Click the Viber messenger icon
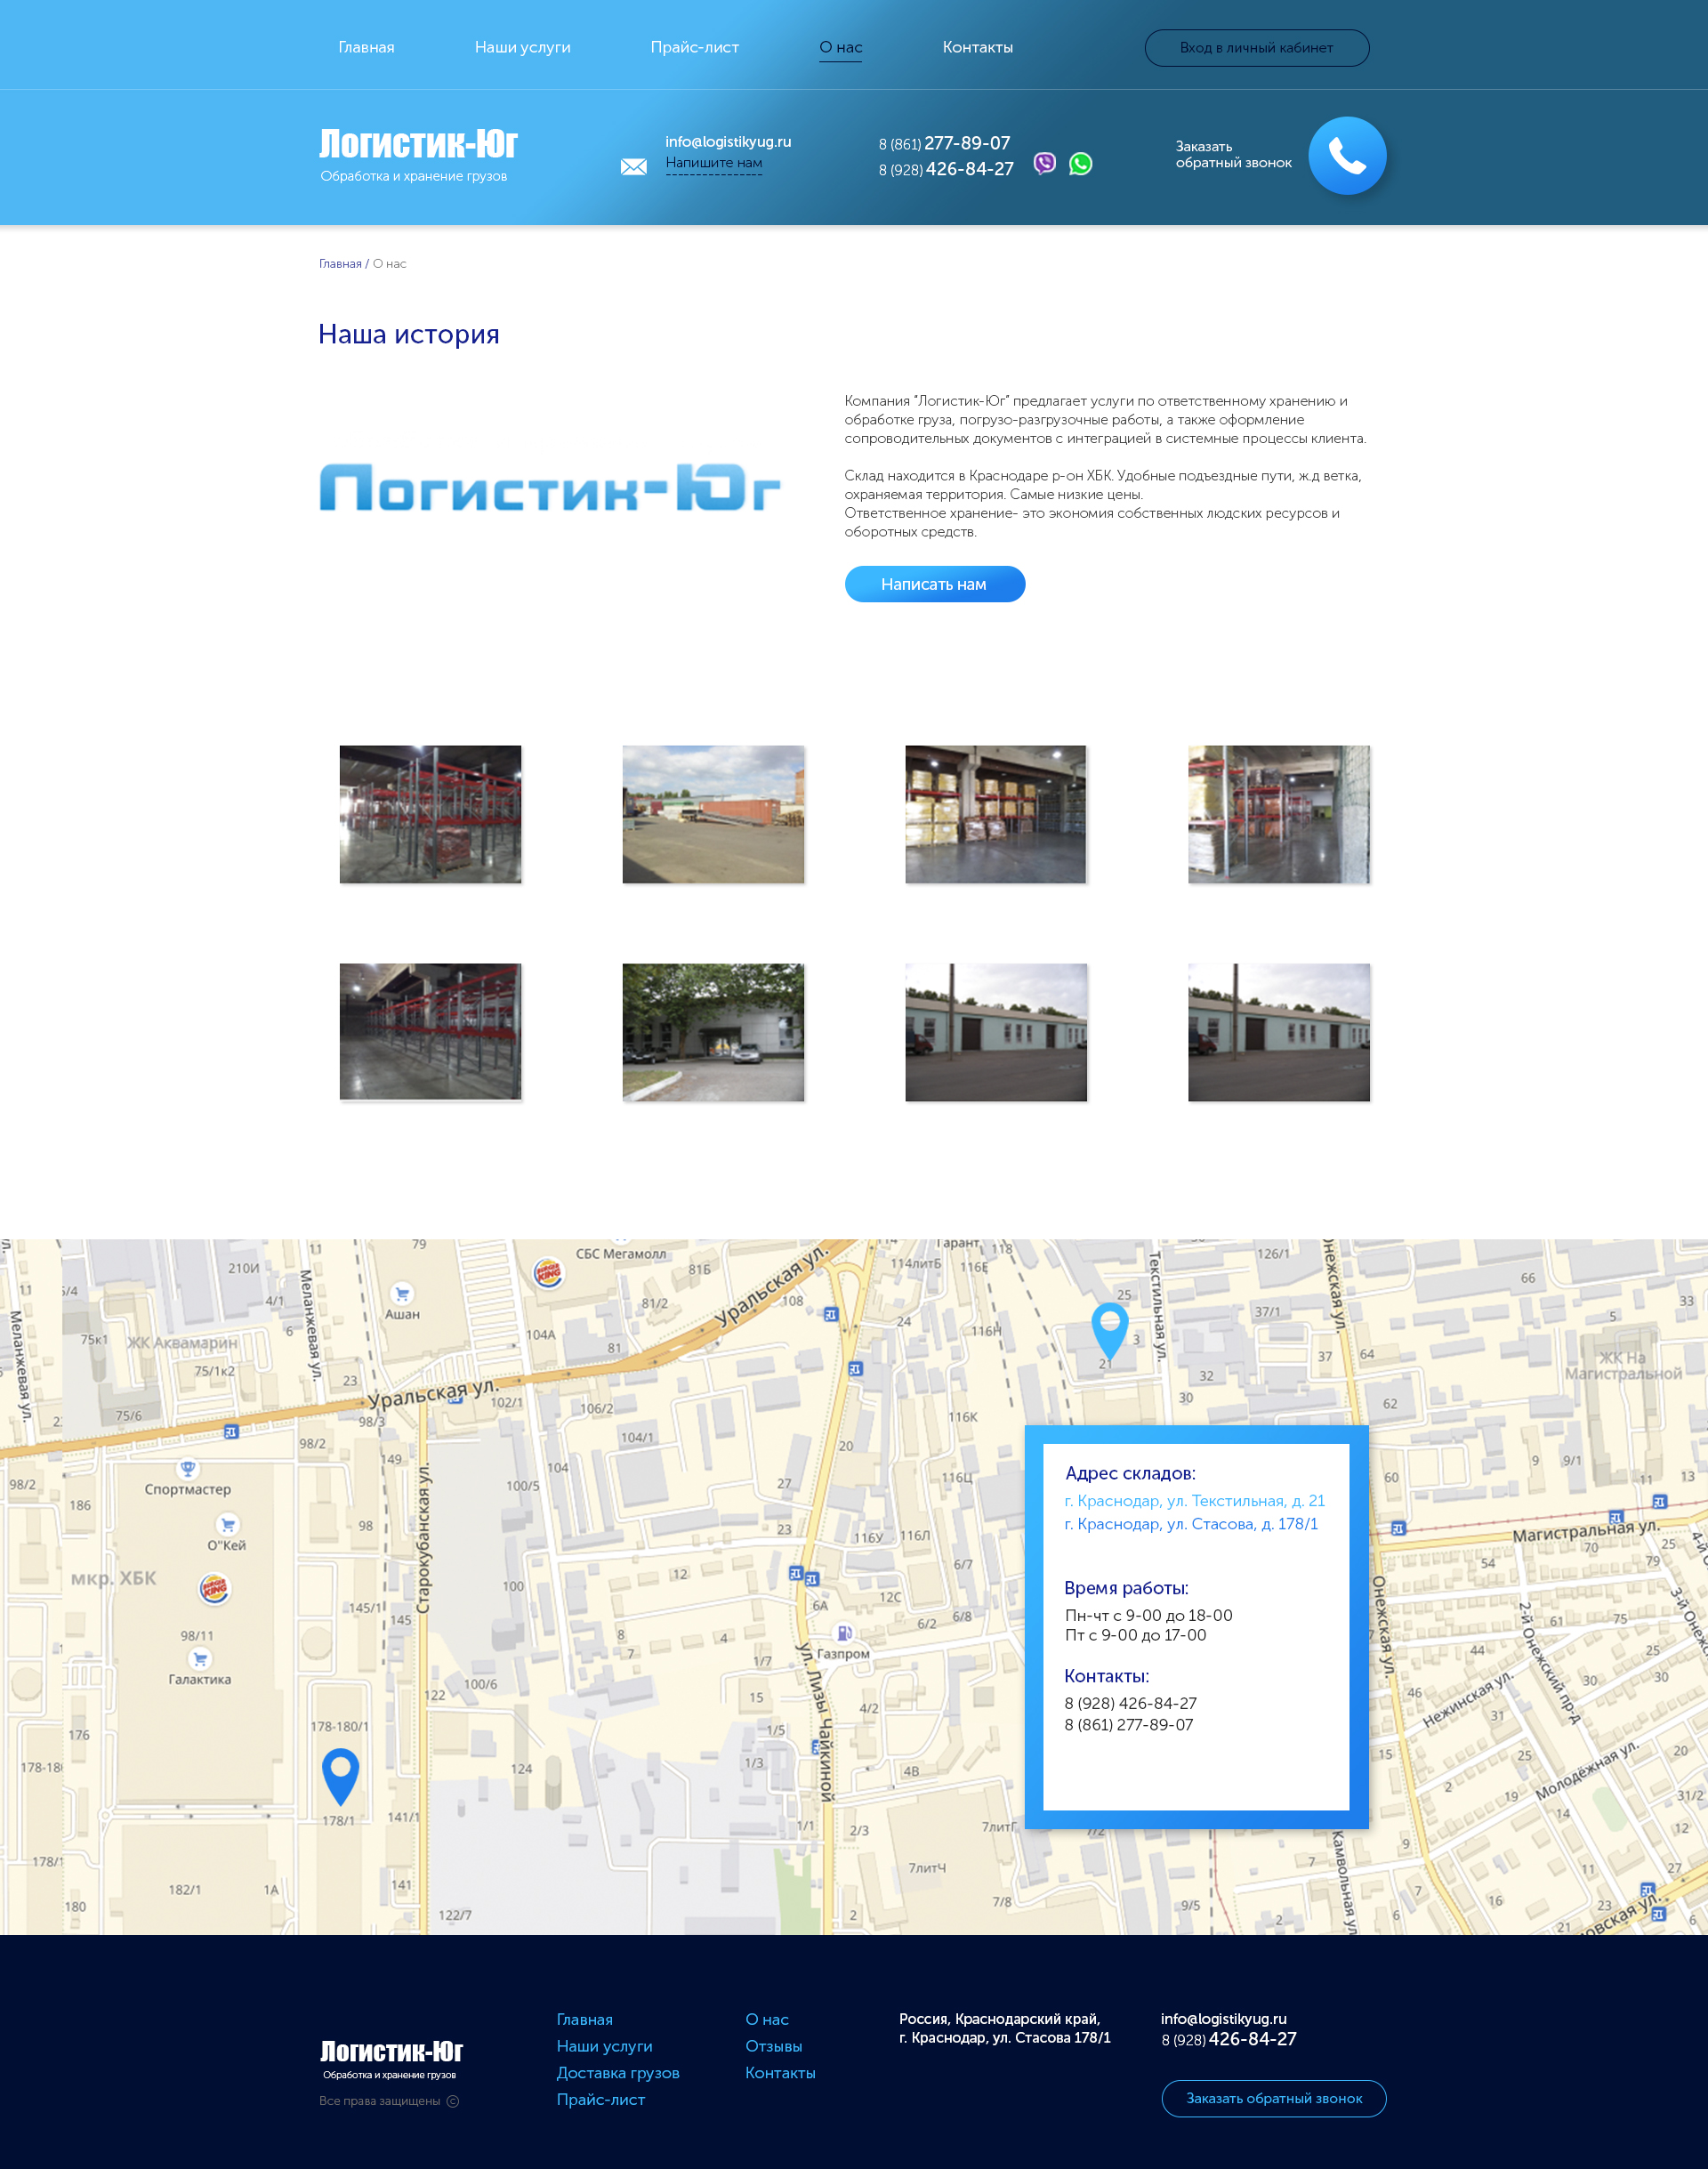Screen dimensions: 1708x2169 click(x=1044, y=163)
